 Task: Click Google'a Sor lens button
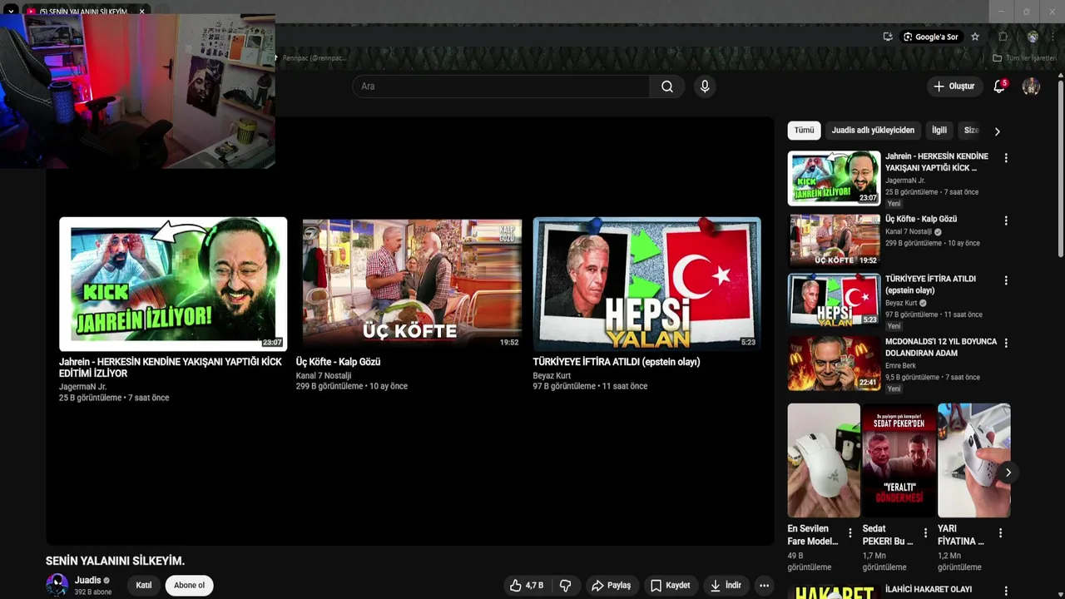coord(931,37)
